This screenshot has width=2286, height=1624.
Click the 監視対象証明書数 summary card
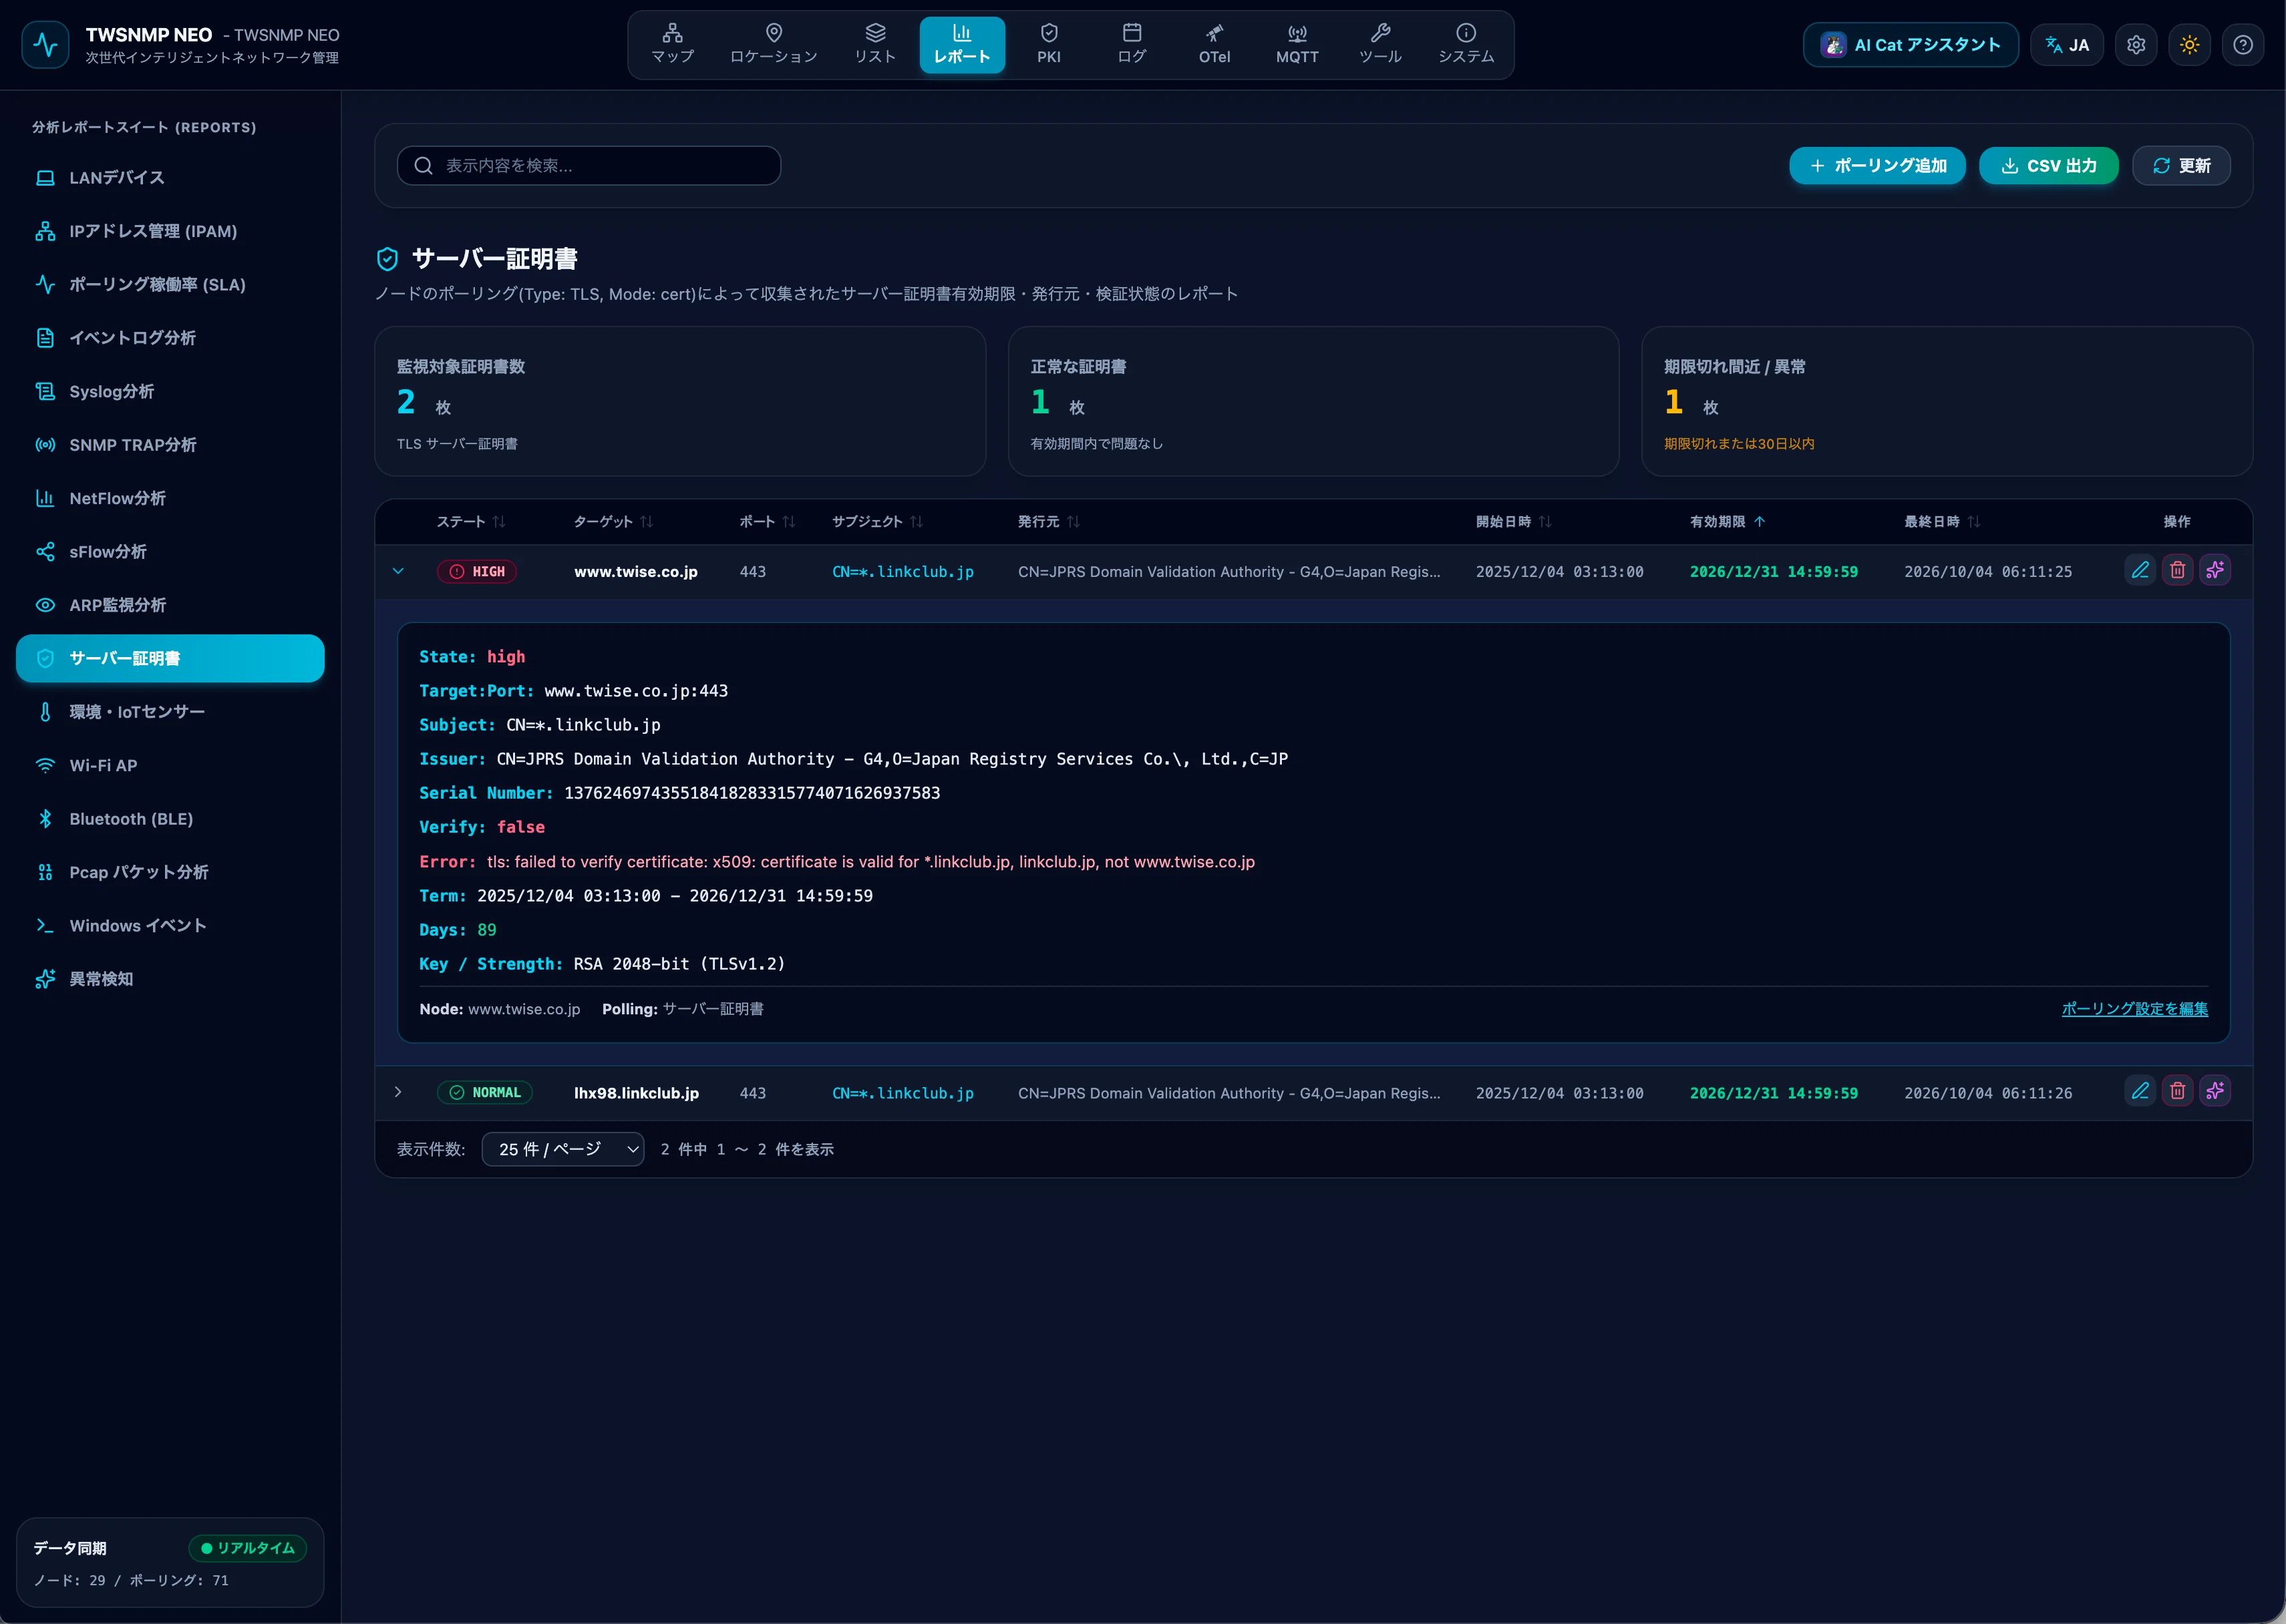point(680,401)
